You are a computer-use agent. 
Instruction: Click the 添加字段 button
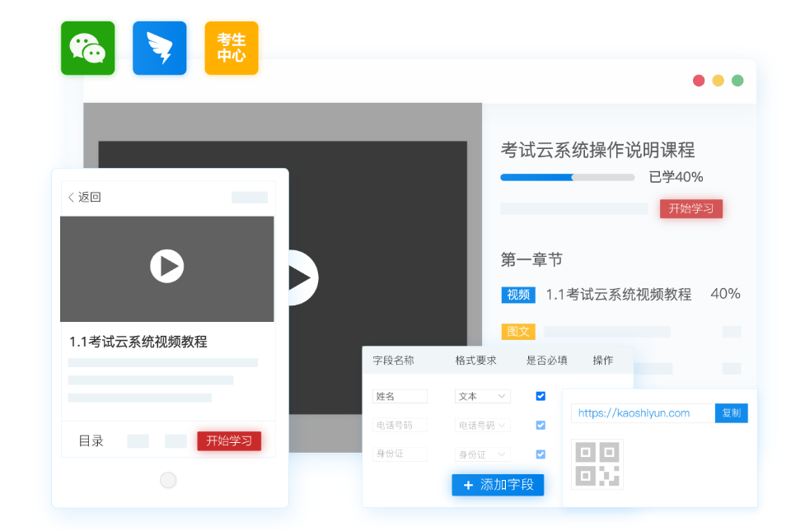point(498,485)
